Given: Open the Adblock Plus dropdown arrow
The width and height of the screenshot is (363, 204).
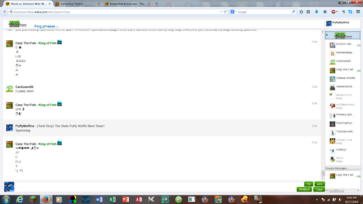Looking at the screenshot, I should tap(337, 11).
